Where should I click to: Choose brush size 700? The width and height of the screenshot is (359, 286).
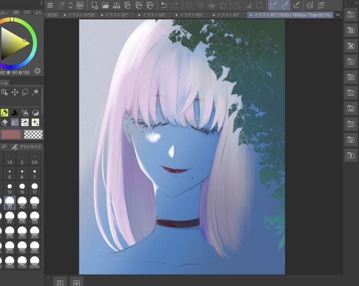coord(22,247)
